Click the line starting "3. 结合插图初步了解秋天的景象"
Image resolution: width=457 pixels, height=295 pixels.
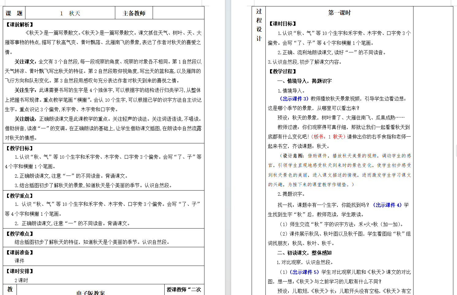93,185
